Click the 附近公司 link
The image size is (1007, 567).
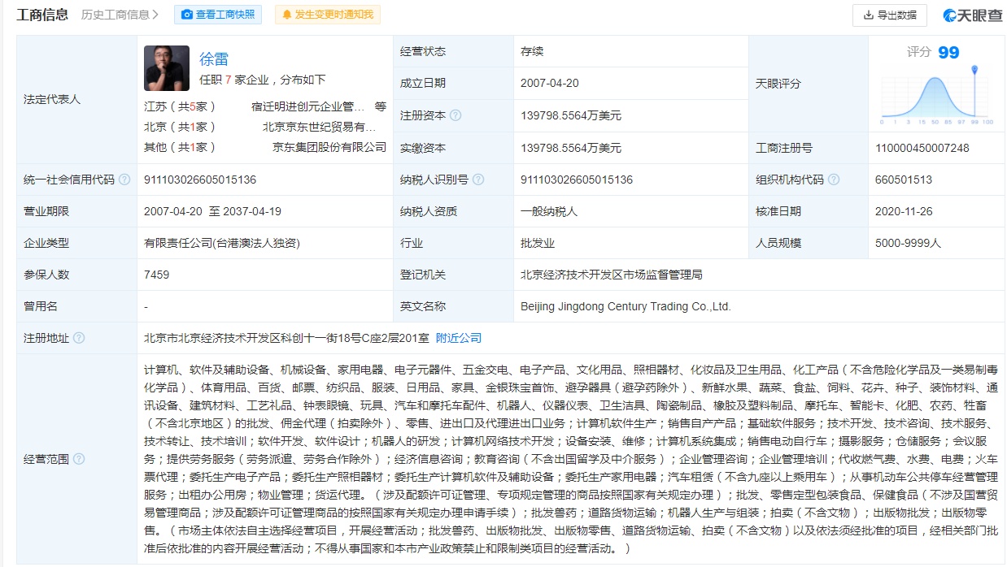pyautogui.click(x=459, y=338)
